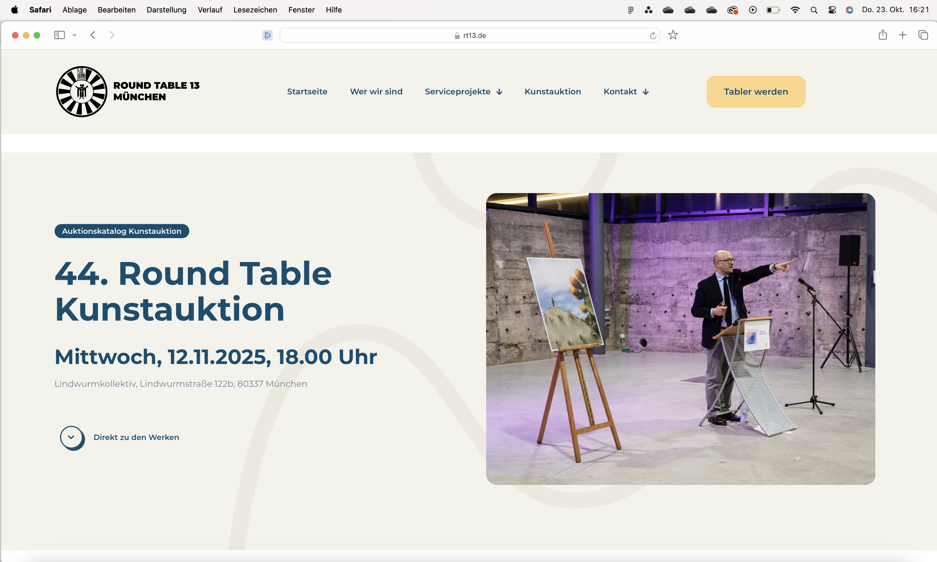937x562 pixels.
Task: Click the rt13.de address field
Action: point(469,36)
